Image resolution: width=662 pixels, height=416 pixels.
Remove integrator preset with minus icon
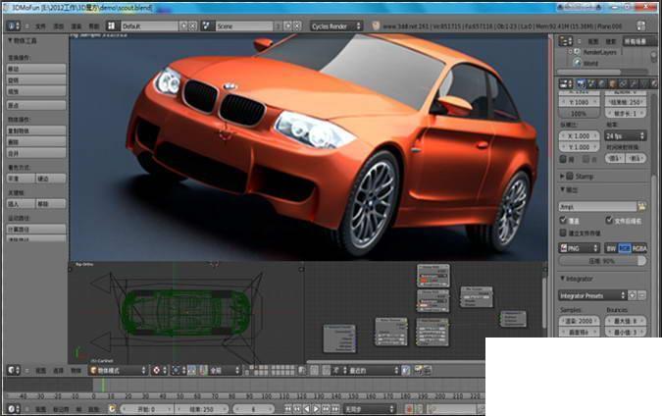point(641,295)
